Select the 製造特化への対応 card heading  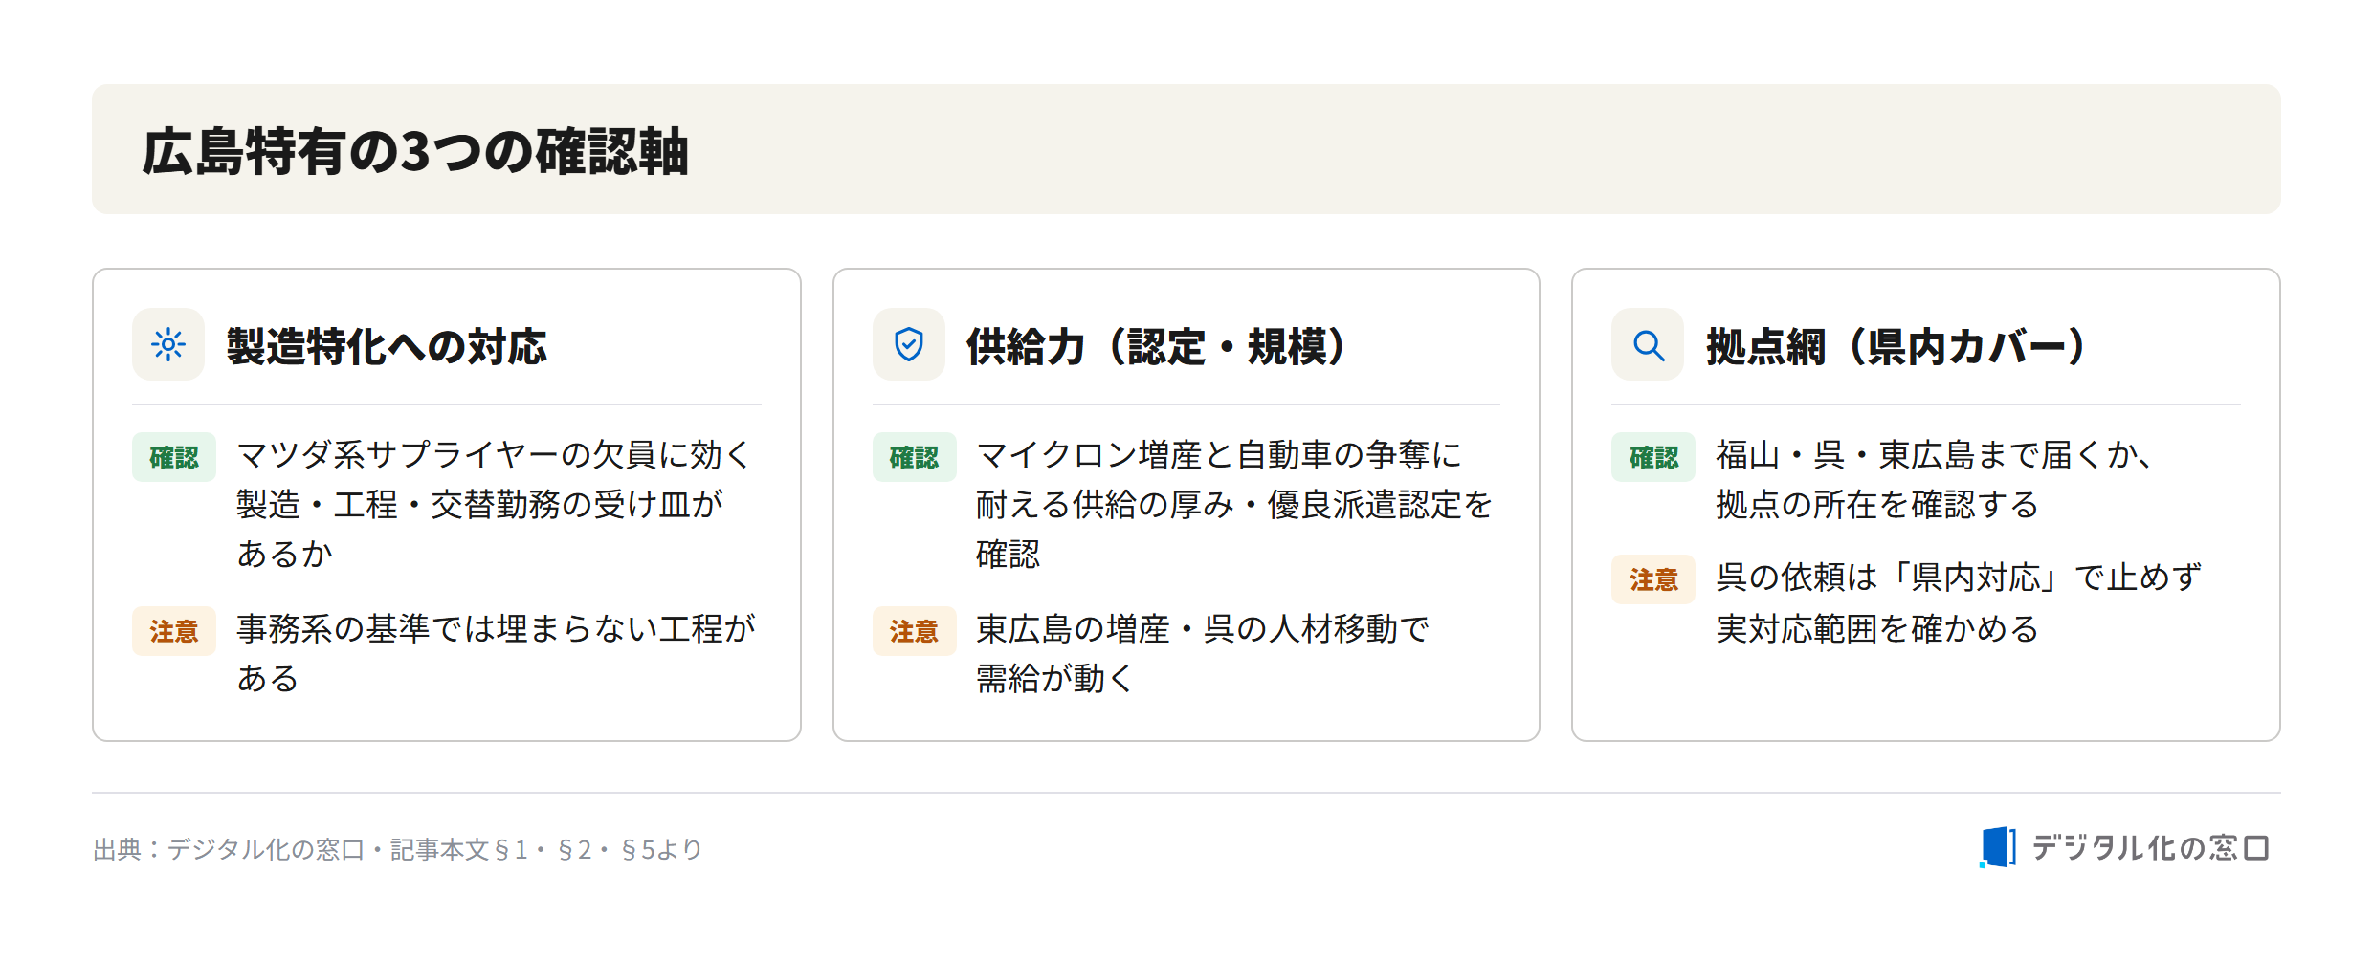[x=387, y=346]
